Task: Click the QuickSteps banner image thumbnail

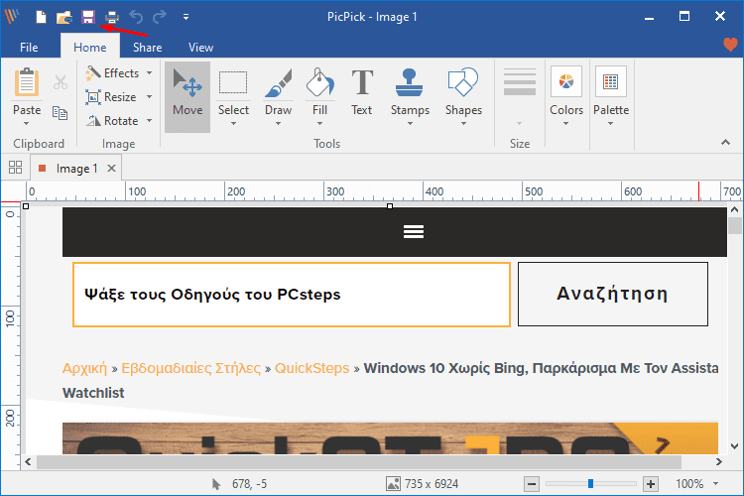Action: click(x=390, y=438)
